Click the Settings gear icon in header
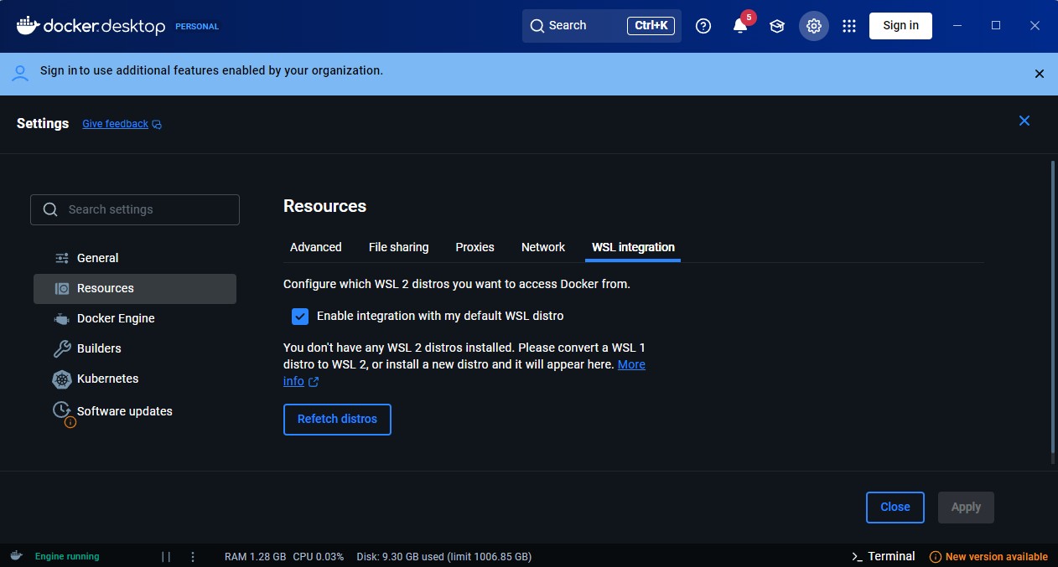1058x567 pixels. (x=813, y=26)
